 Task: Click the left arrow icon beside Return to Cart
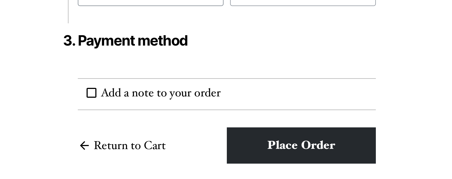pos(84,146)
